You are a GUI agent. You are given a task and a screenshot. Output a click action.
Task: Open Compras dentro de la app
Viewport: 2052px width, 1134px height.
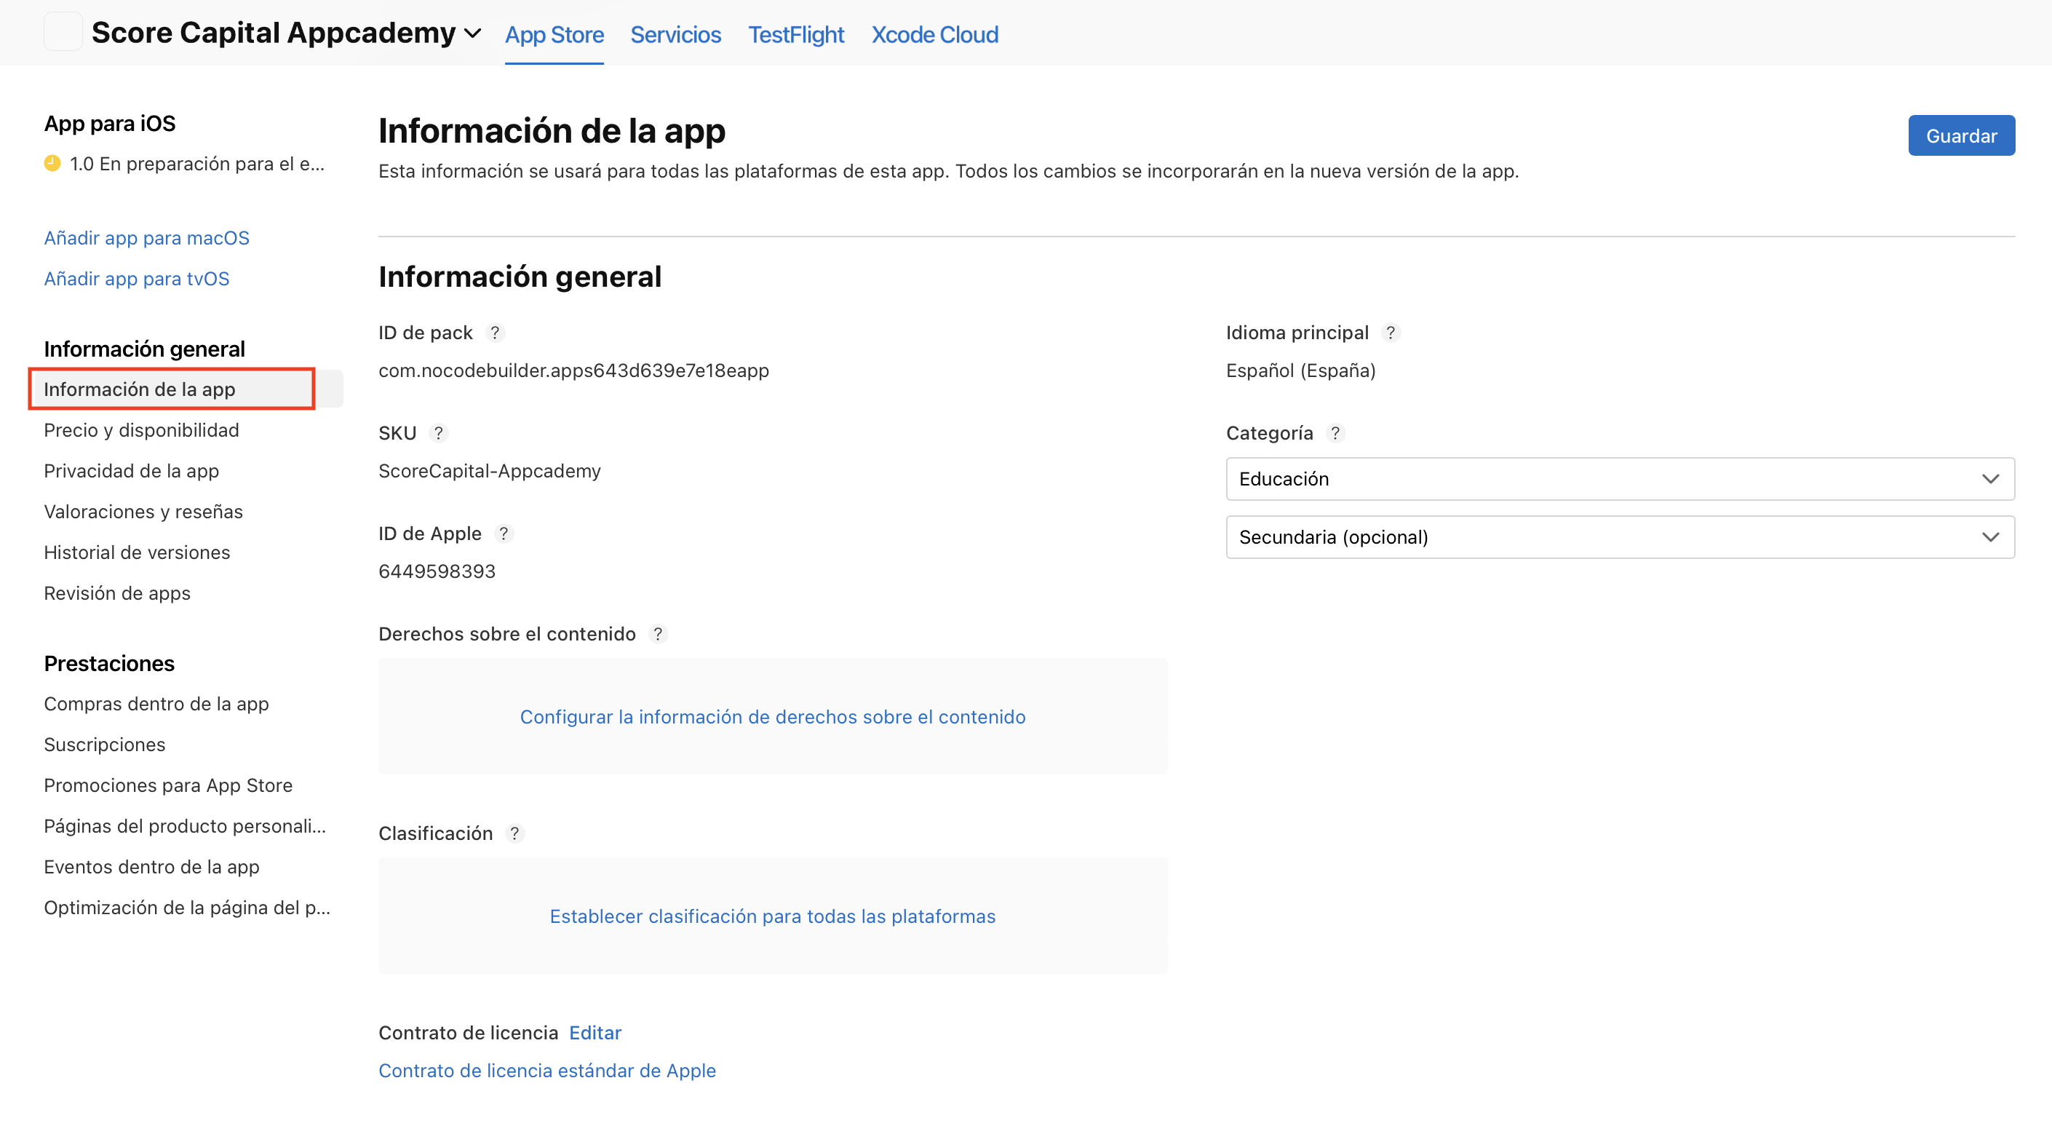coord(156,704)
